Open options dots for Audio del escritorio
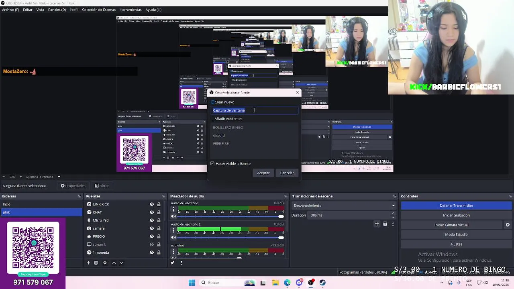 pos(173,210)
